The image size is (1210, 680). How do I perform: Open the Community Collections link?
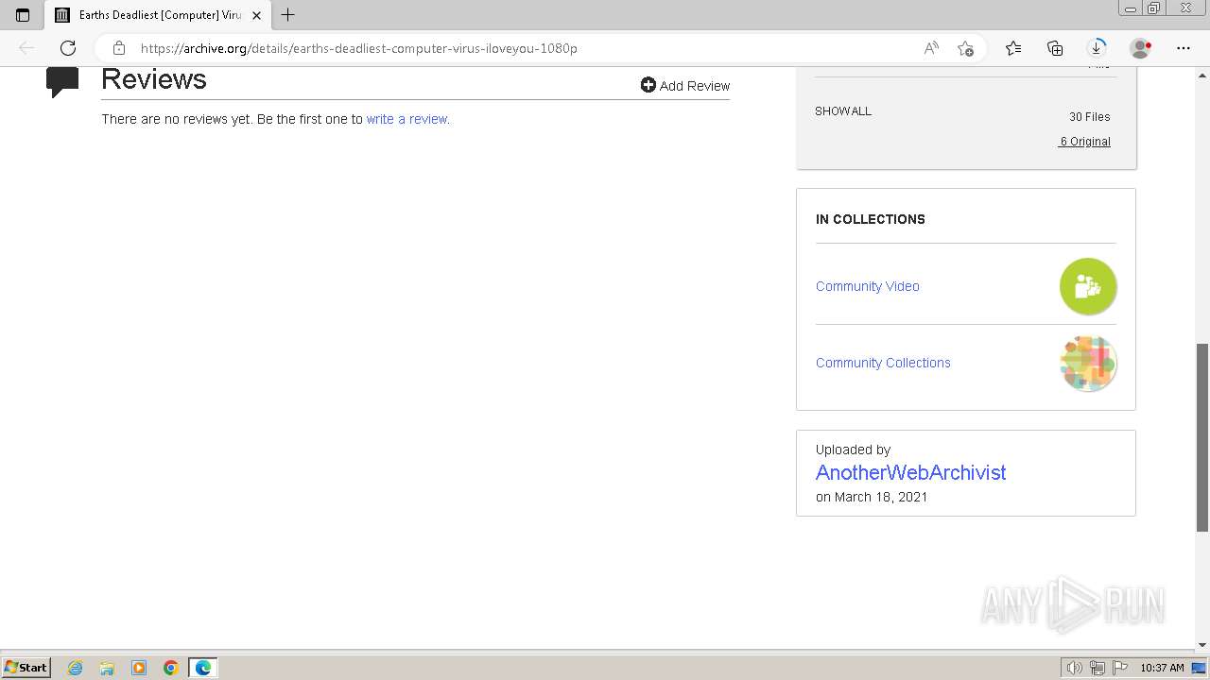[x=883, y=363]
